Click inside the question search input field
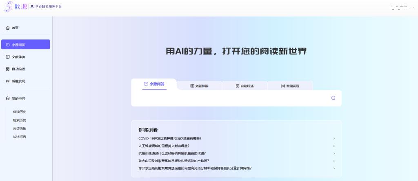418x181 pixels. coord(231,98)
